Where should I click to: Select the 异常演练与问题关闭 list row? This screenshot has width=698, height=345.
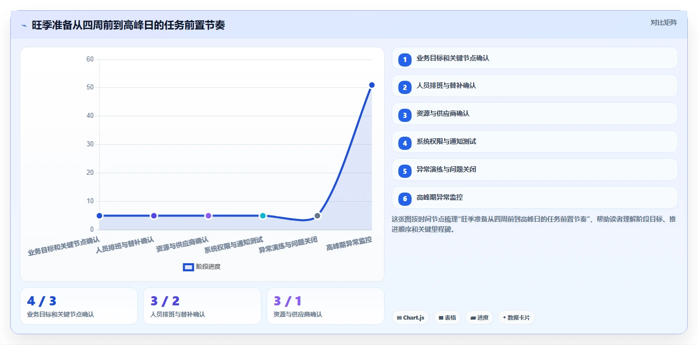[535, 170]
